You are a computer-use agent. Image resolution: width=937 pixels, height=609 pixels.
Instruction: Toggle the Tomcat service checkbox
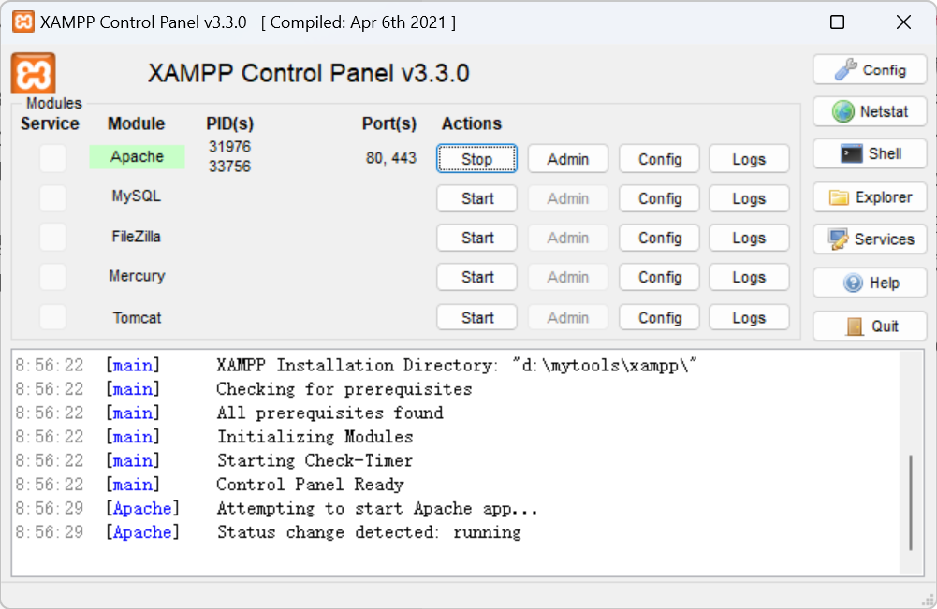tap(52, 317)
